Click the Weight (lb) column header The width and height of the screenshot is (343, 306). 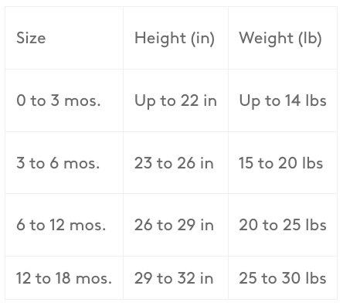click(283, 38)
